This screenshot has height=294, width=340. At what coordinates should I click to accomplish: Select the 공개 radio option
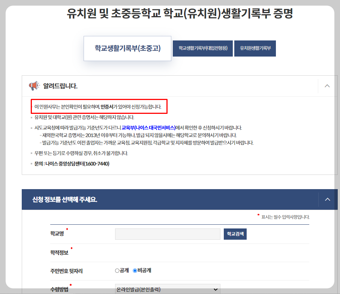[x=117, y=271]
